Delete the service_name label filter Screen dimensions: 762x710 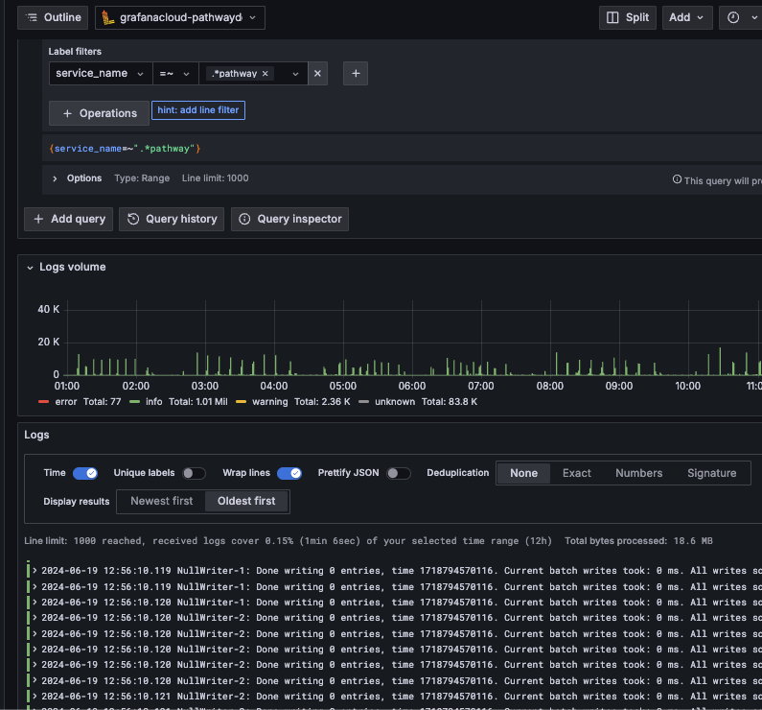317,74
